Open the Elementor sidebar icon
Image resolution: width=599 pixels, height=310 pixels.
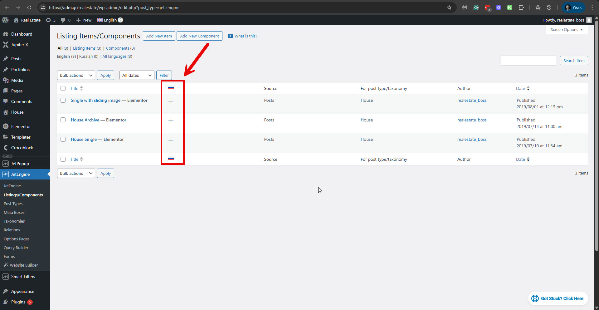(x=6, y=126)
